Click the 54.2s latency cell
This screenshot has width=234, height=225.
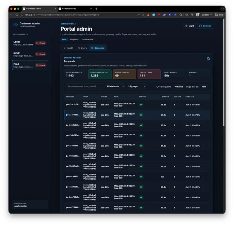pyautogui.click(x=163, y=187)
